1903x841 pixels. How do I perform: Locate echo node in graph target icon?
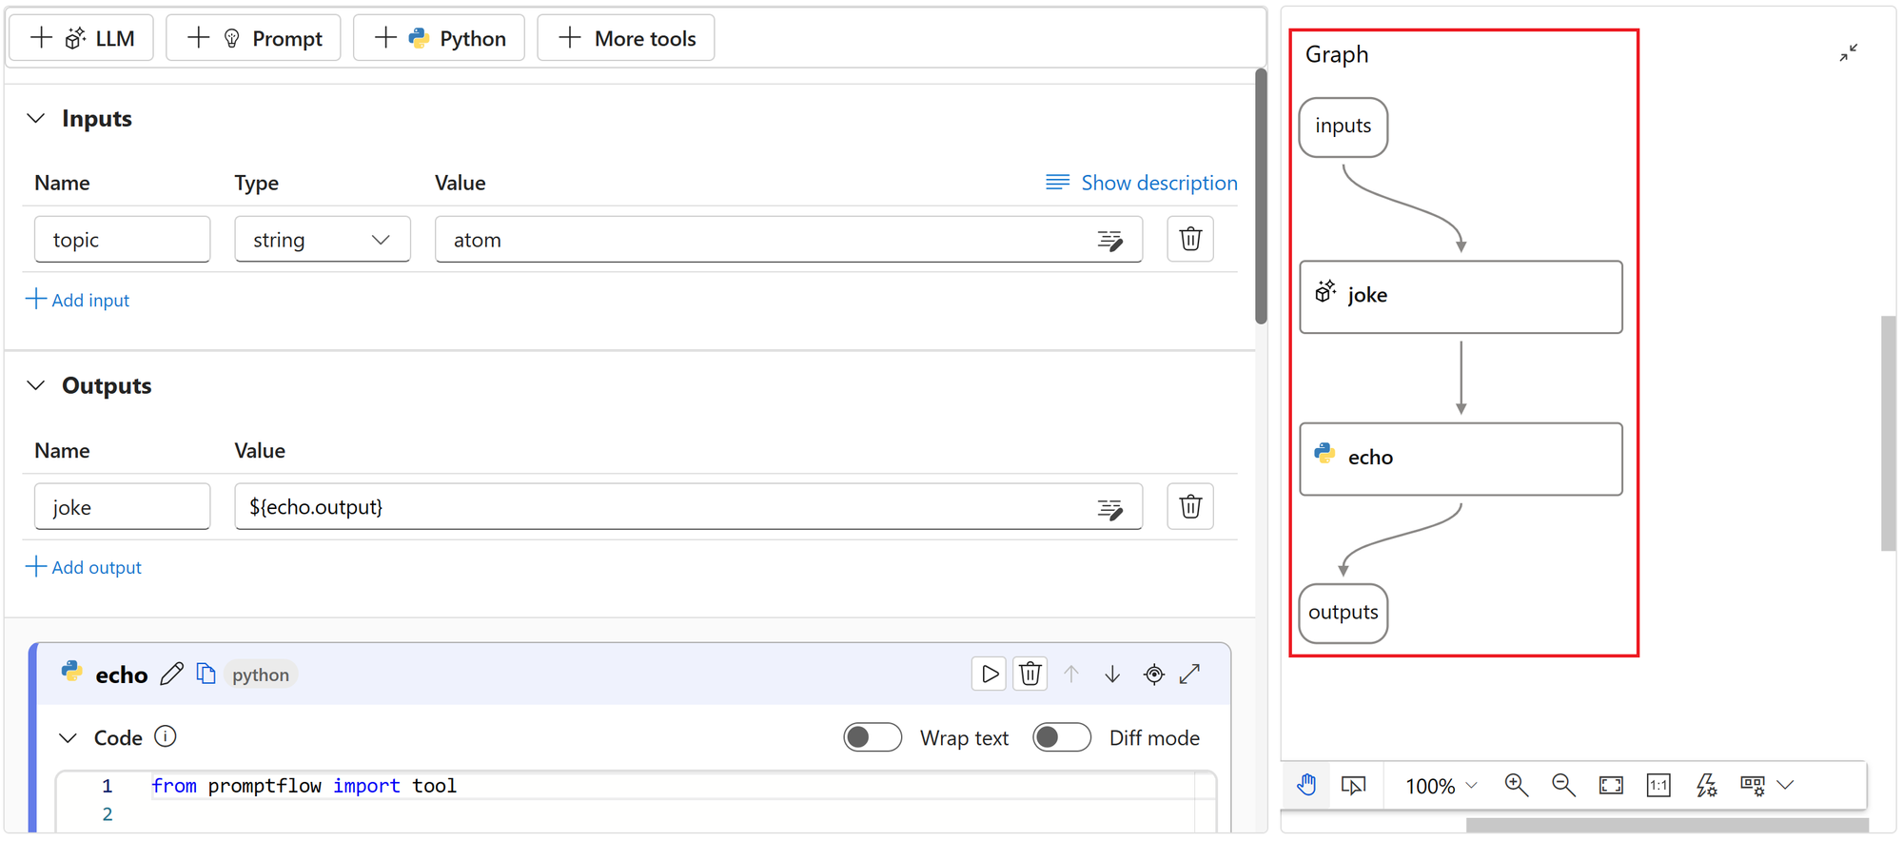pos(1153,675)
